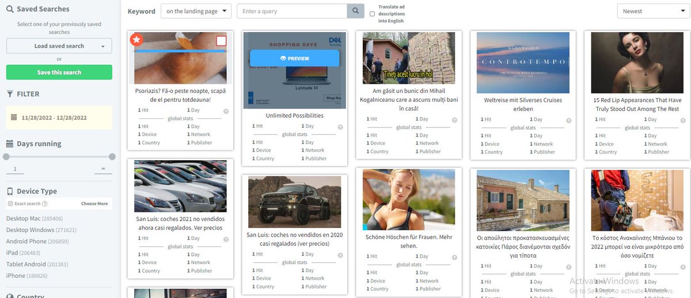The height and width of the screenshot is (298, 691).
Task: Click the funnel icon beside FILTER
Action: tap(10, 94)
